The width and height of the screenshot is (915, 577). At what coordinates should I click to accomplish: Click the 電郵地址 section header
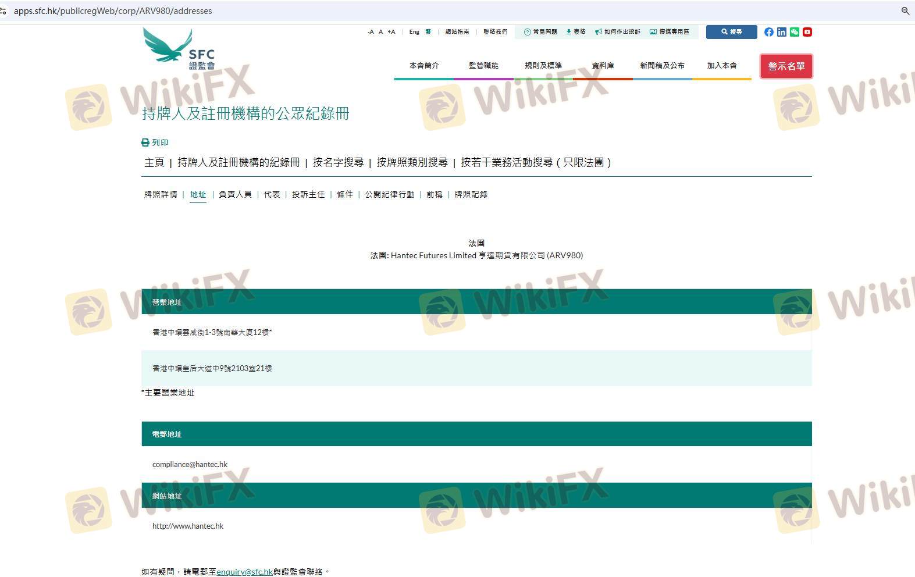(476, 434)
